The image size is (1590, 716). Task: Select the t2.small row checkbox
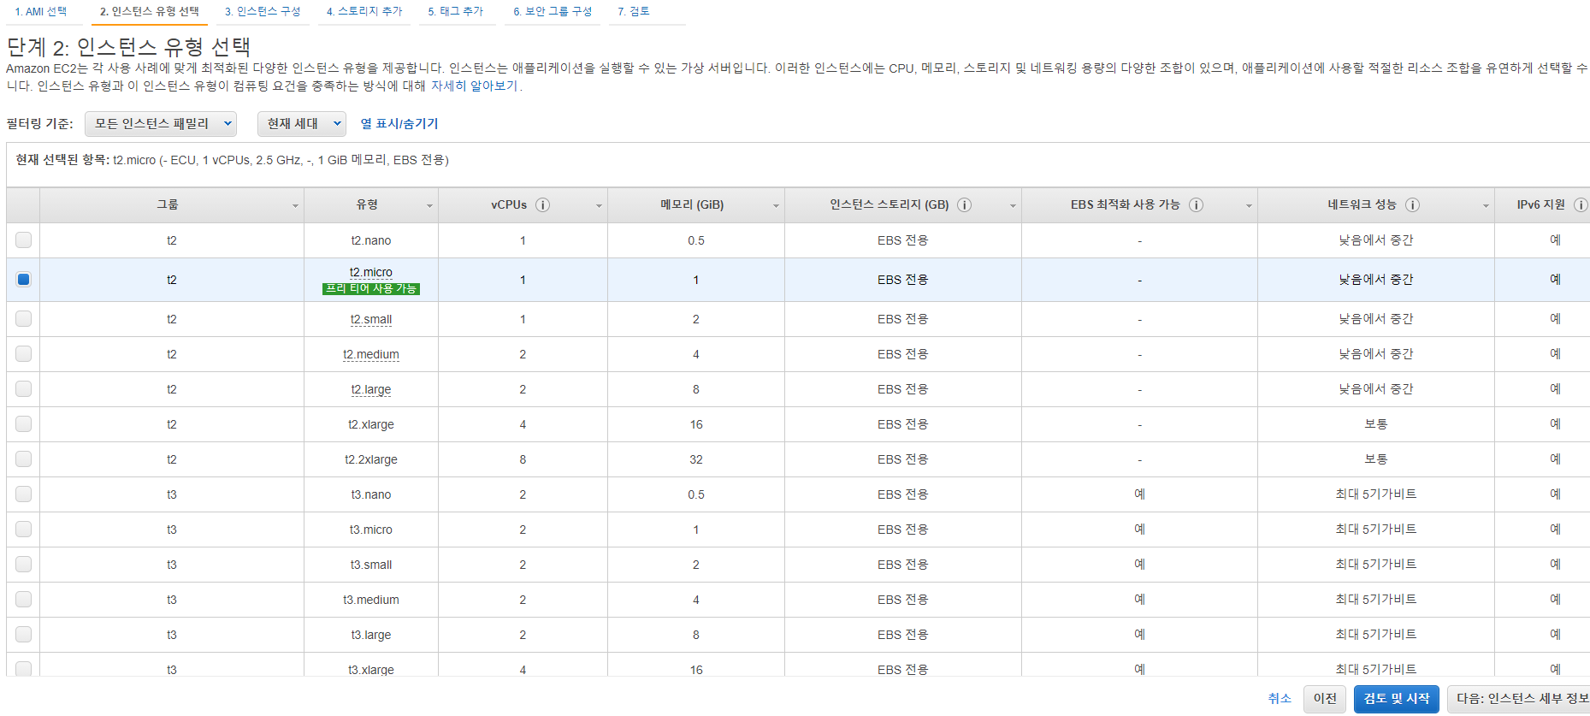tap(23, 318)
